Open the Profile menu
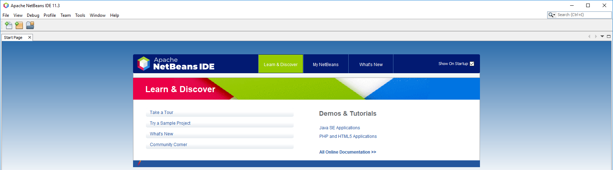Screen dimensions: 613x170 (50, 15)
